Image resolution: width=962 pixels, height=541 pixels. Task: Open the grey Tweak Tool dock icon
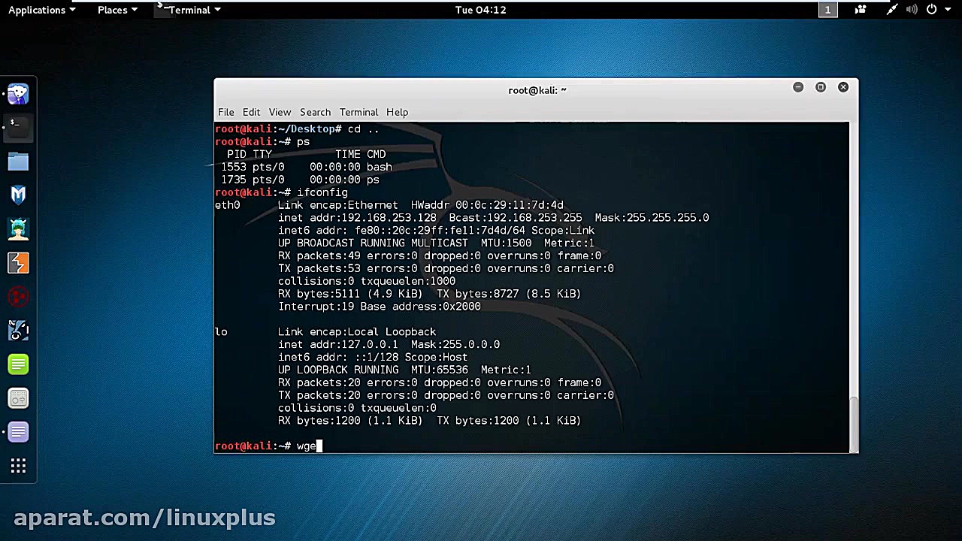point(18,398)
